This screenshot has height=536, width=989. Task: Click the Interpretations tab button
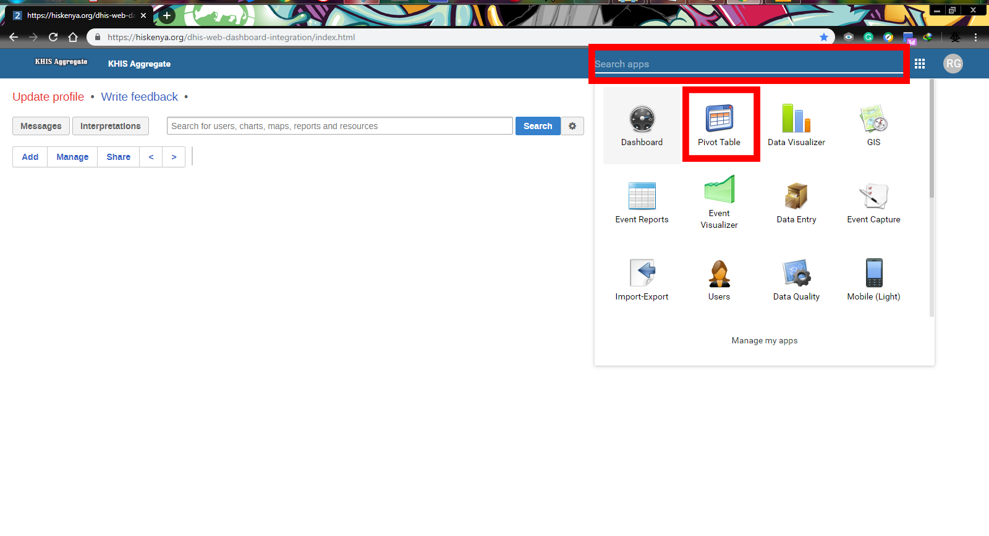tap(111, 126)
